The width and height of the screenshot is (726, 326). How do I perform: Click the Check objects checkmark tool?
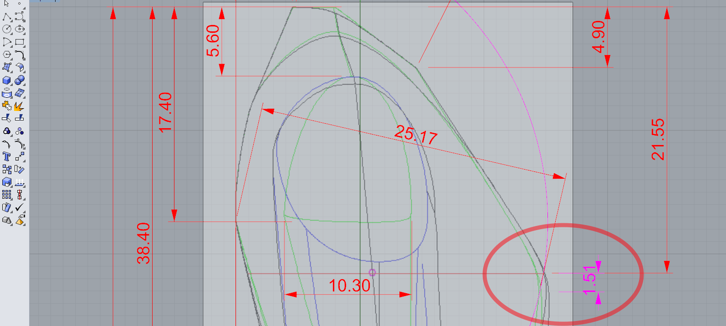tap(20, 208)
